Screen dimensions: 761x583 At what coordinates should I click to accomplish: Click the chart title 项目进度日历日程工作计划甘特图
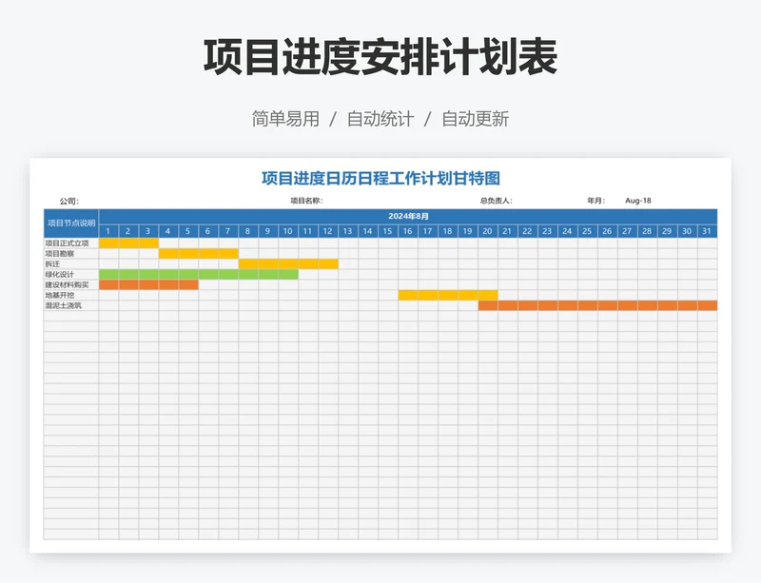point(380,178)
